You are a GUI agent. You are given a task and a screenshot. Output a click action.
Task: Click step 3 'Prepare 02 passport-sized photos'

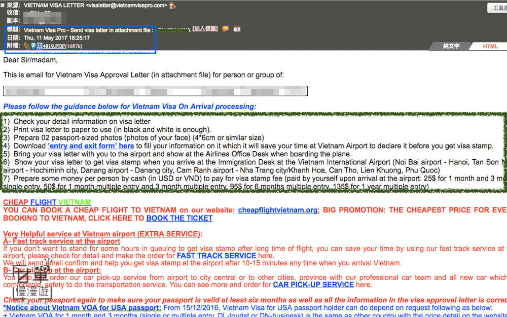[x=133, y=137]
